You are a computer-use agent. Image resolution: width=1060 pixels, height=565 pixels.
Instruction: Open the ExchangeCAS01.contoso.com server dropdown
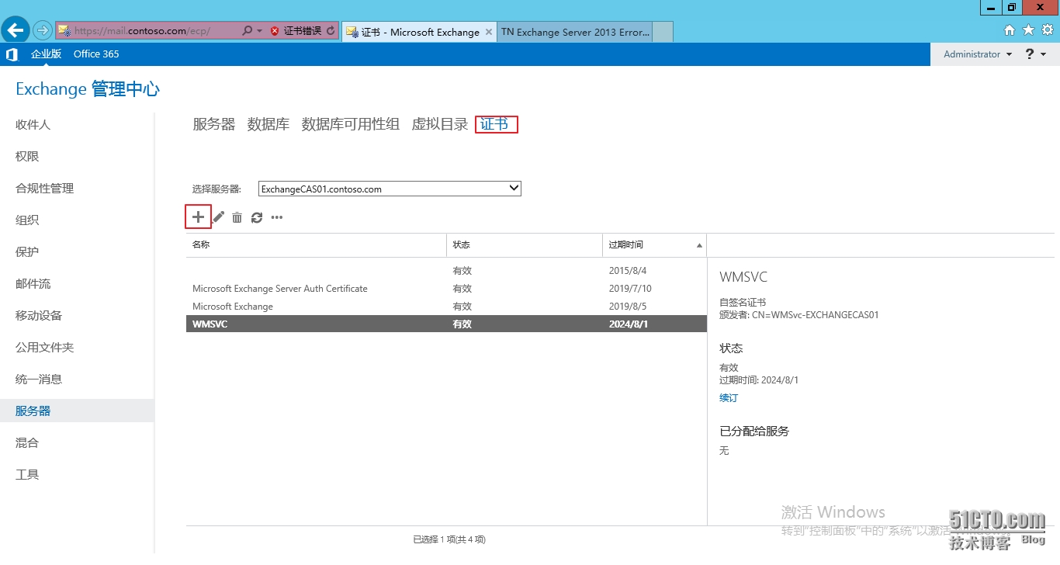(390, 188)
